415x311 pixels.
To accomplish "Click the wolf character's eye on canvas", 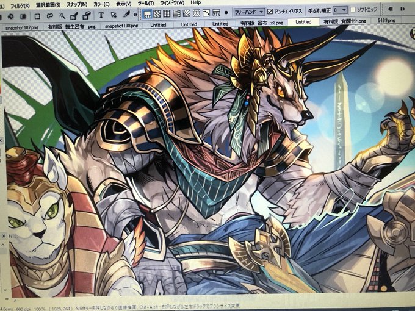I will point(280,91).
